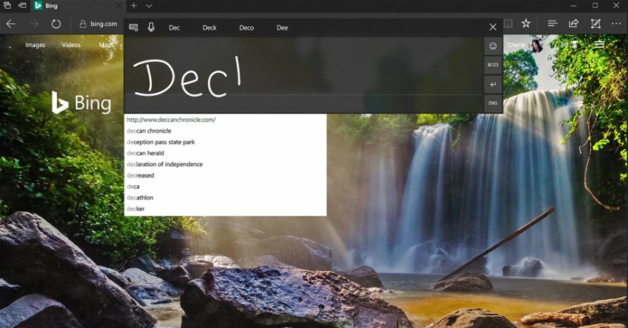Open the More actions ellipsis menu
Image resolution: width=628 pixels, height=328 pixels.
tap(616, 24)
